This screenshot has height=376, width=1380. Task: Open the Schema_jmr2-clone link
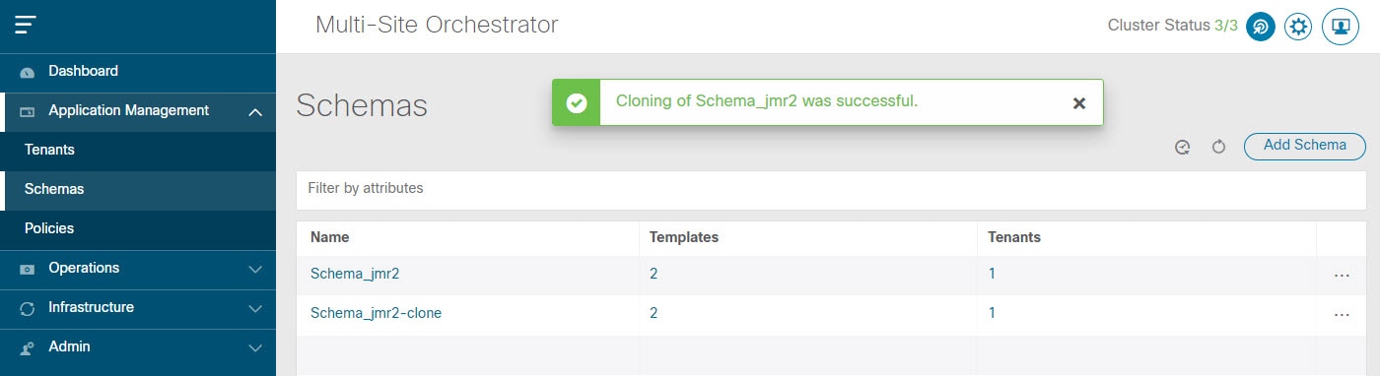pos(376,313)
